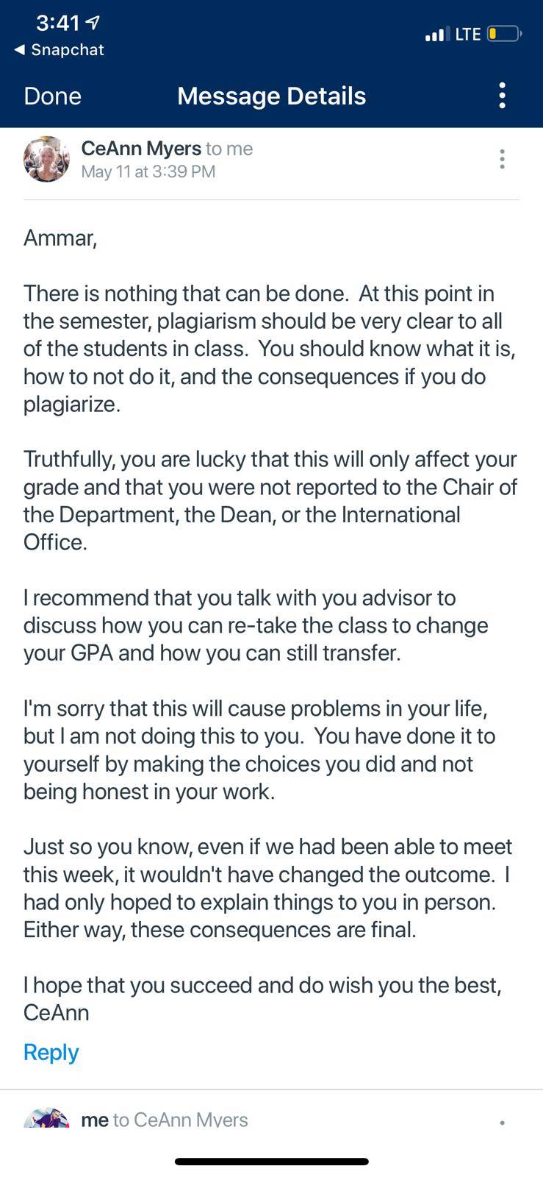Tap the 3:41 clock in status bar
The height and width of the screenshot is (1177, 543).
pyautogui.click(x=57, y=24)
